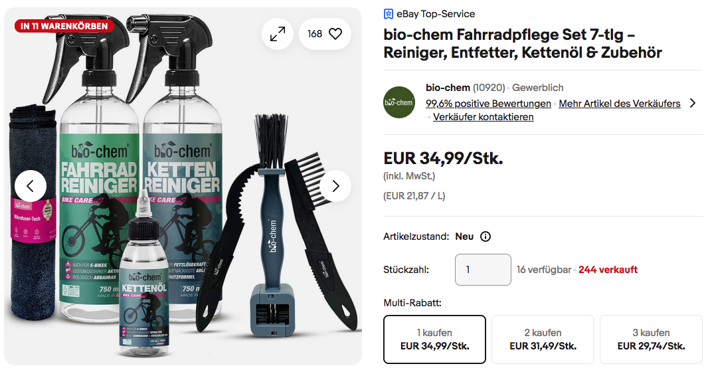Click the eBay Top-Service badge icon
This screenshot has width=708, height=372.
click(x=389, y=14)
